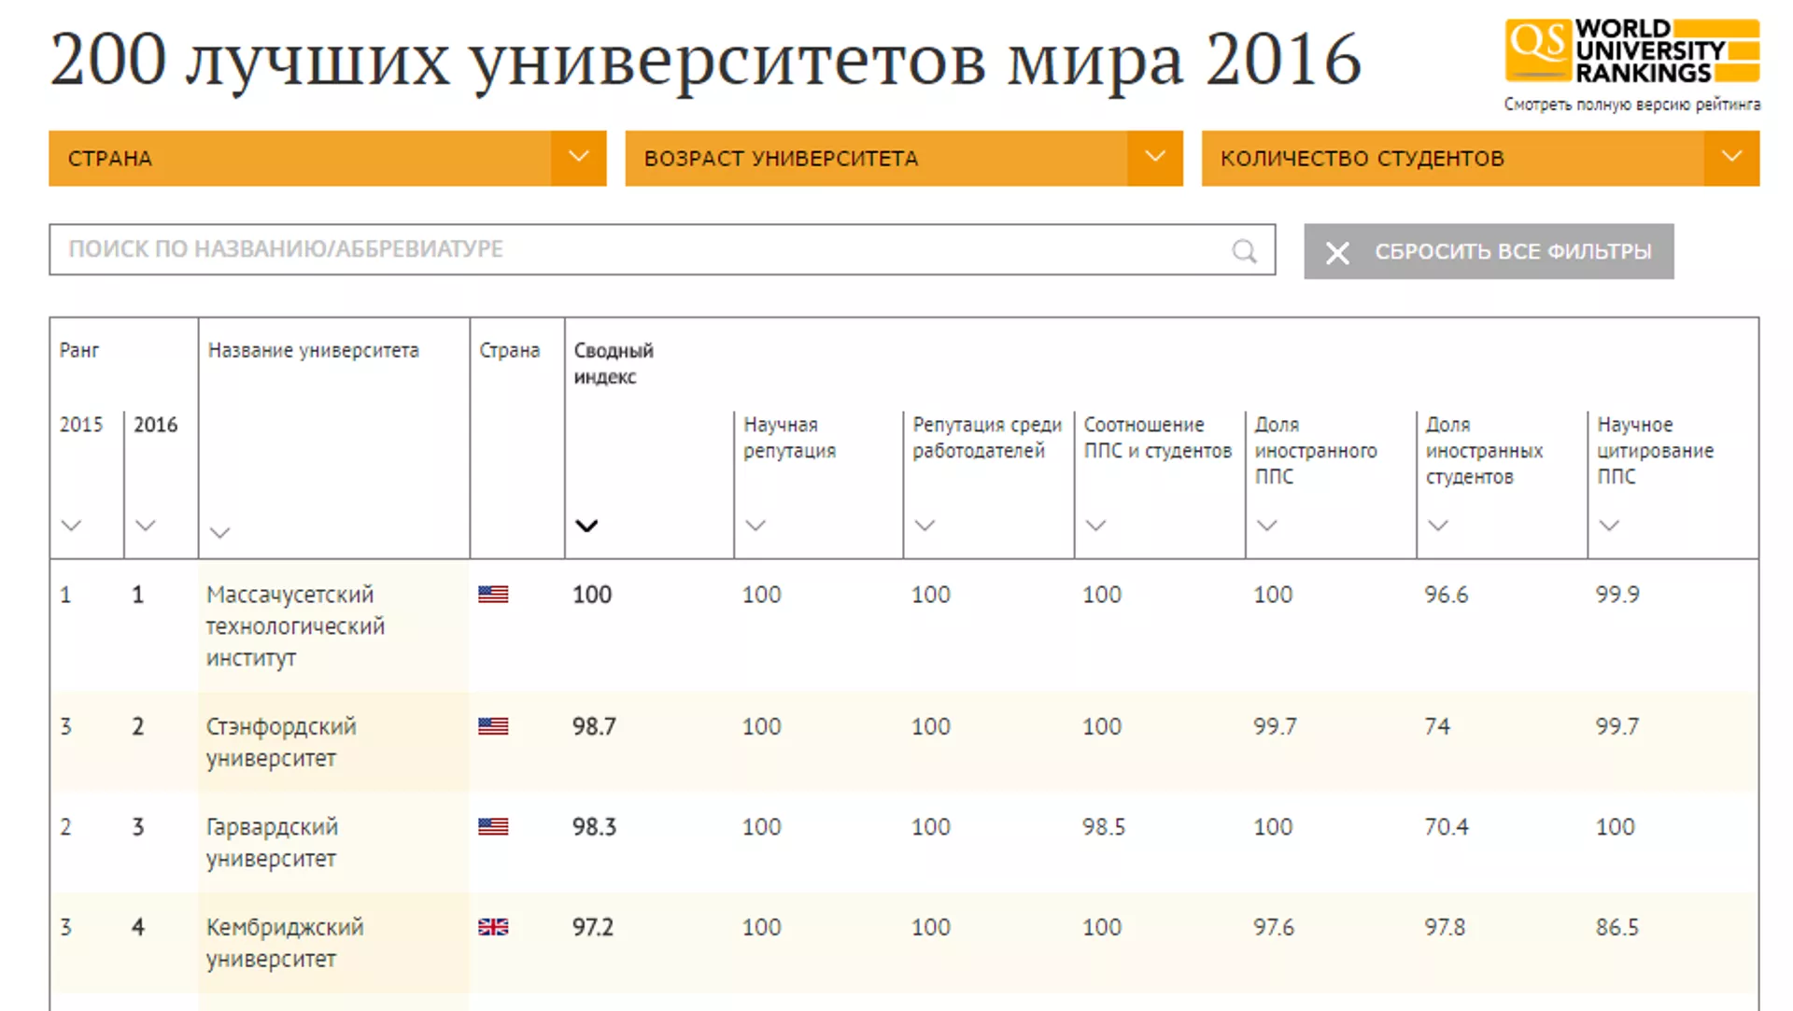
Task: Click the X icon on the reset filters button
Action: [x=1337, y=252]
